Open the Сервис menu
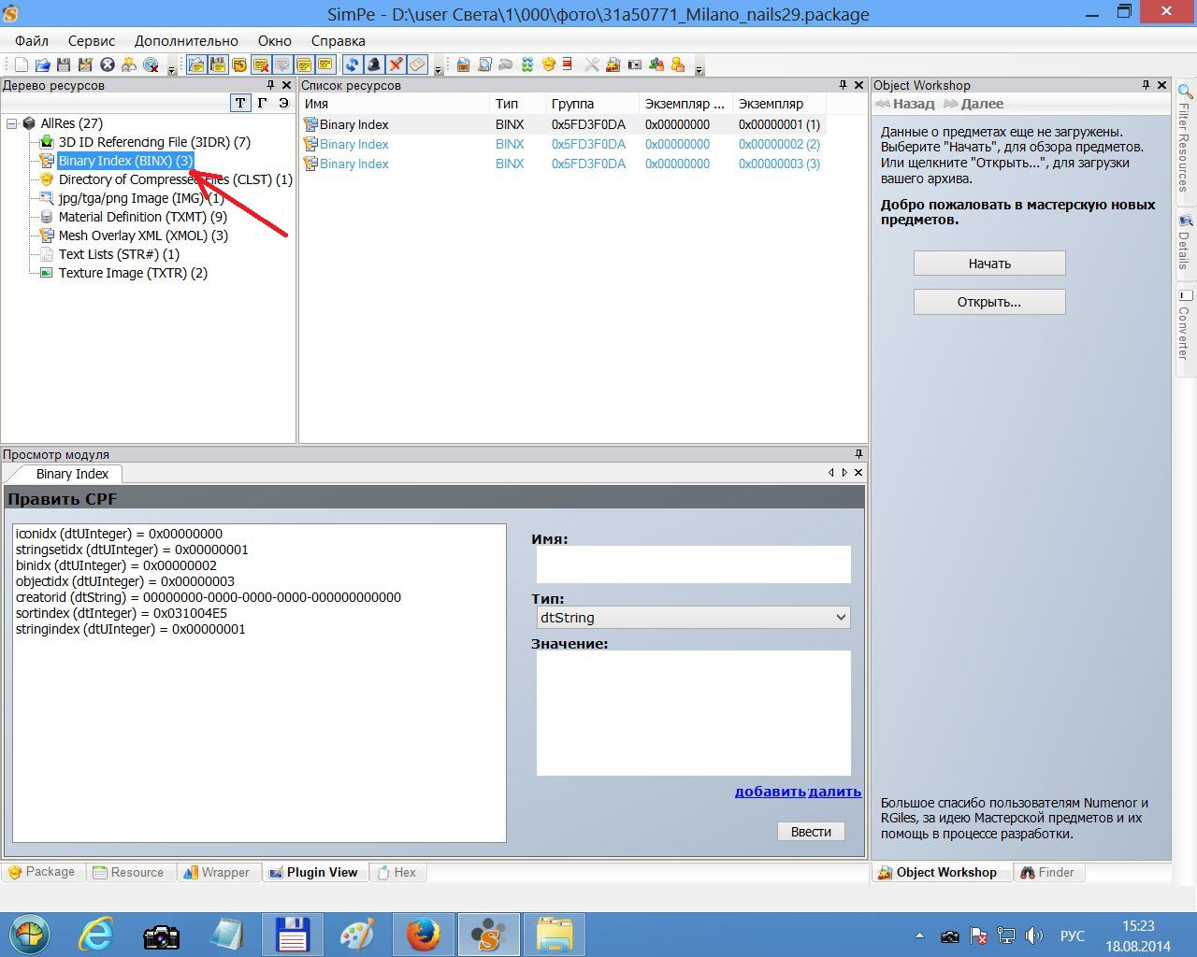The height and width of the screenshot is (957, 1197). click(92, 41)
